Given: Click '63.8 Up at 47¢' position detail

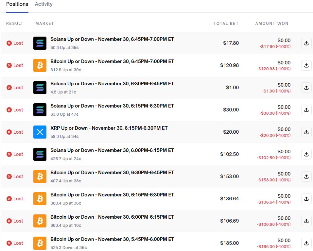Looking at the screenshot, I should (x=64, y=114).
